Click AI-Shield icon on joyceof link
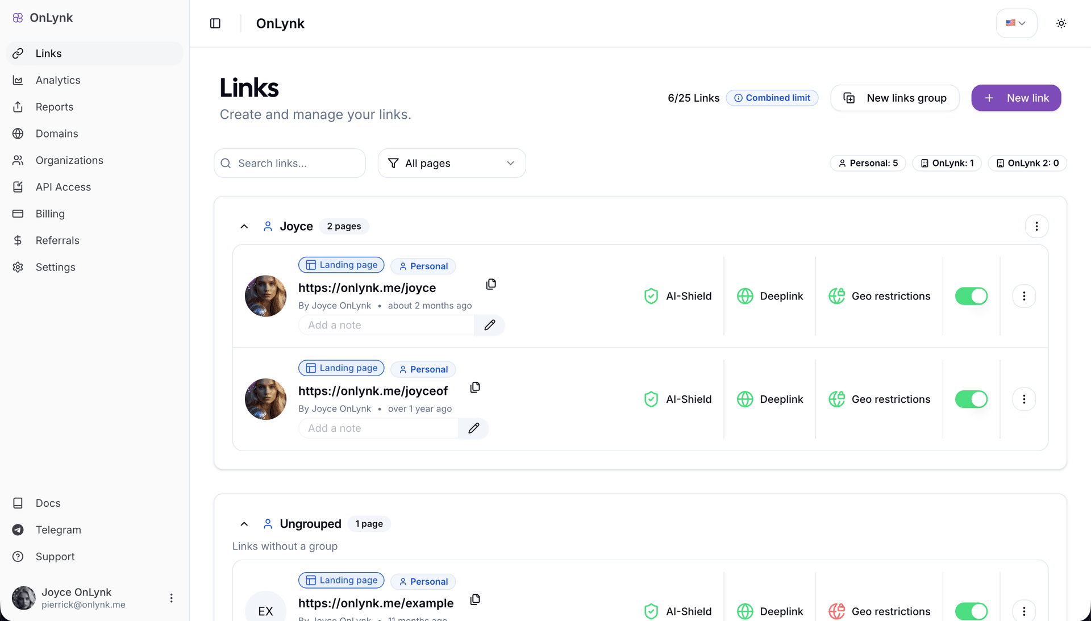Viewport: 1091px width, 621px height. [651, 399]
